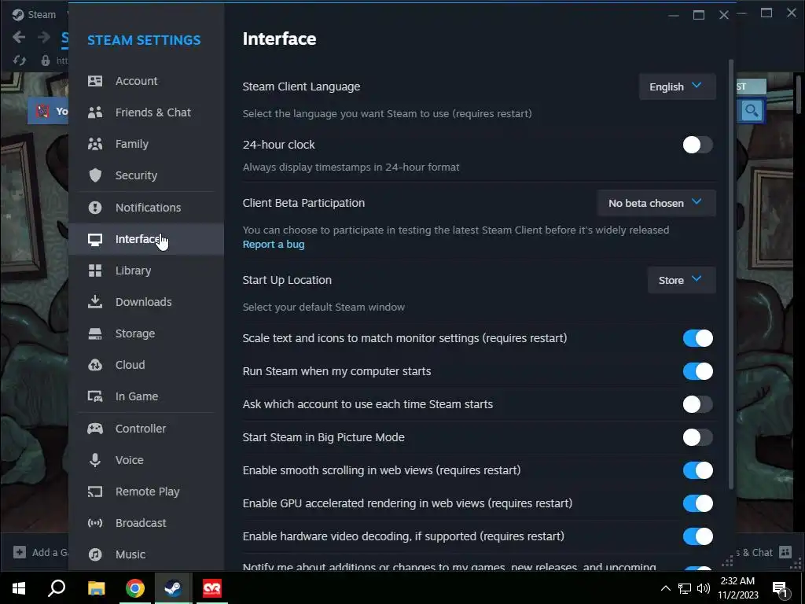
Task: Click the Notifications exclamation icon
Action: [95, 208]
